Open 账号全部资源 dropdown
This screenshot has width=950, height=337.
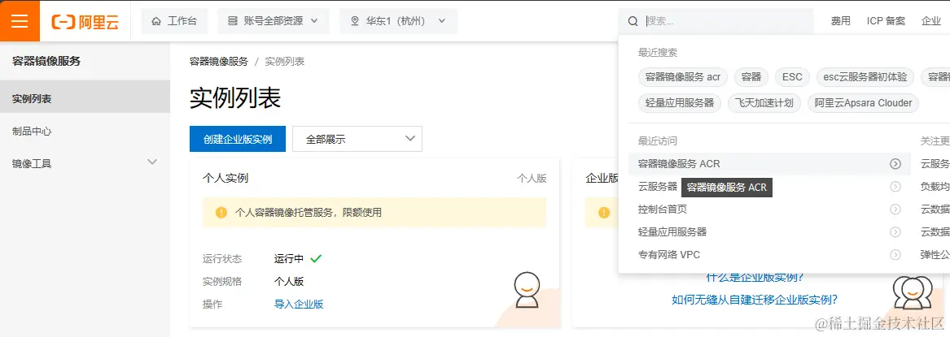coord(274,21)
